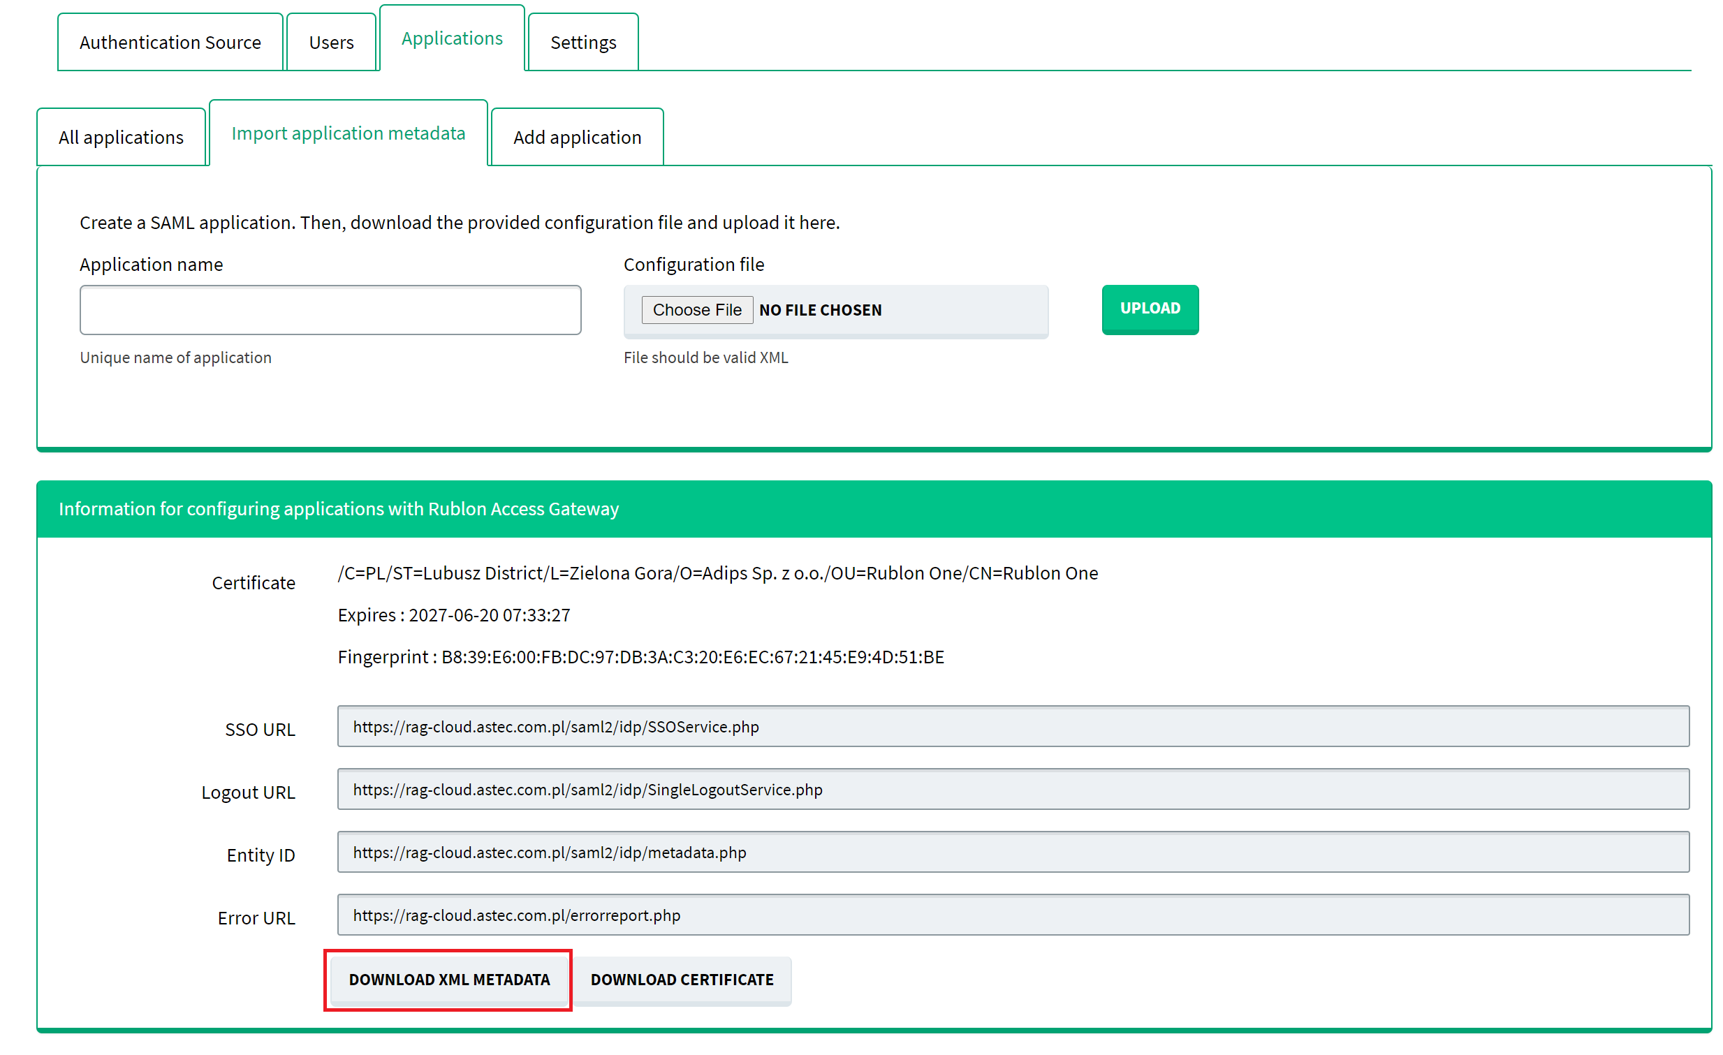1723x1055 pixels.
Task: Click the certificate subject line text
Action: coord(717,573)
